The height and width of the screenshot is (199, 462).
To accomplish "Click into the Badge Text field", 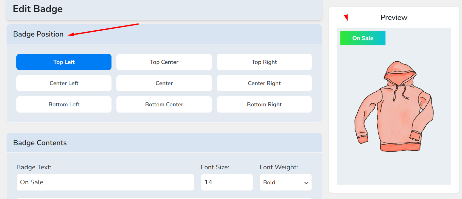I will [x=105, y=182].
